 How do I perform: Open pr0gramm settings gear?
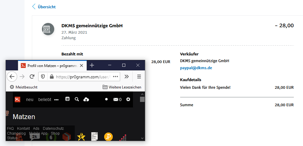(128, 99)
